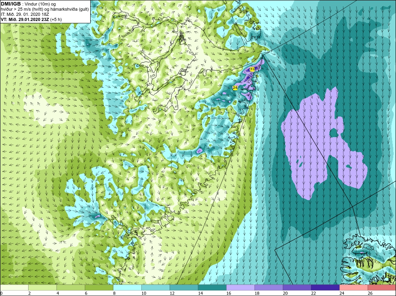Select the pink 24–26 m/s legend swatch
The image size is (396, 296).
pos(354,287)
